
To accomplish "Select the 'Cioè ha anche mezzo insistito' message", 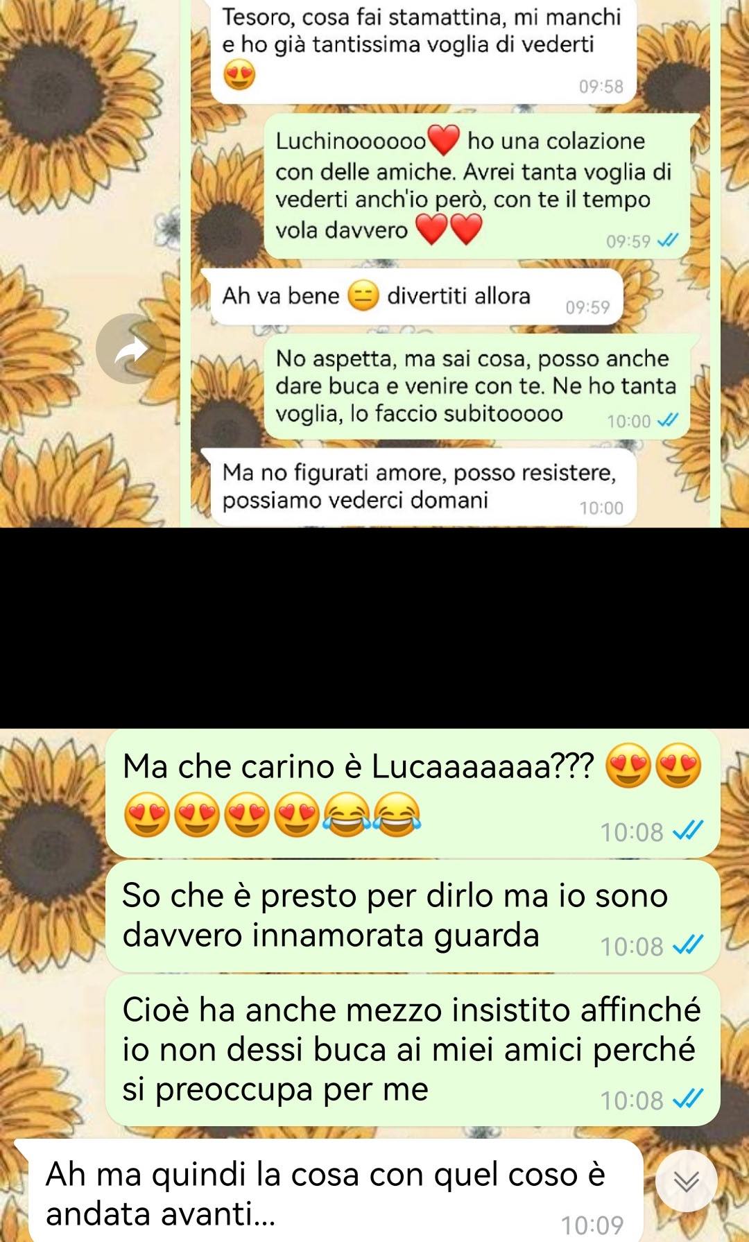I will [413, 1050].
